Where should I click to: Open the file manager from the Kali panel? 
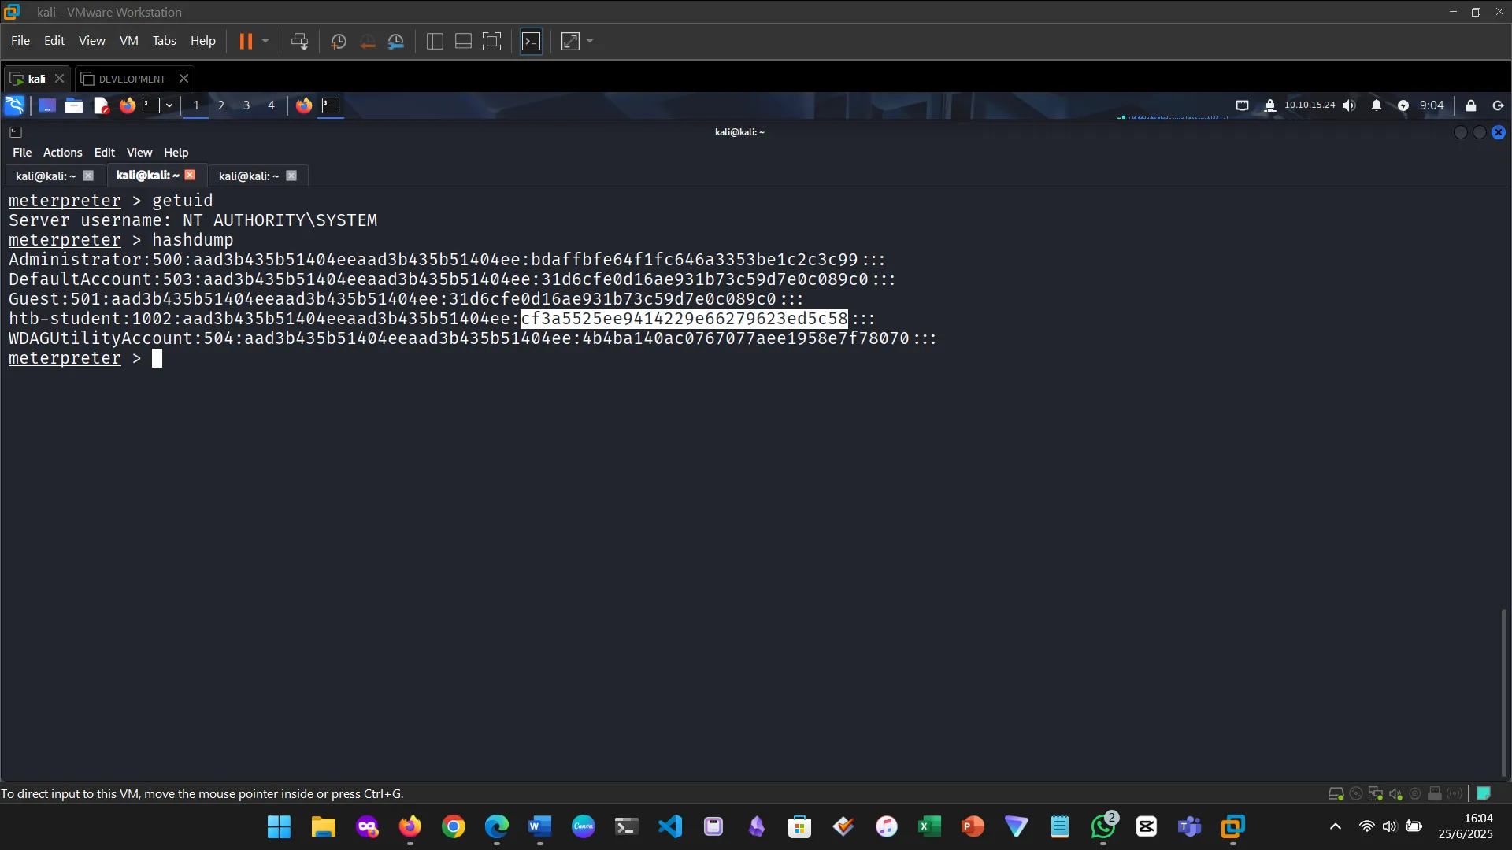point(73,105)
